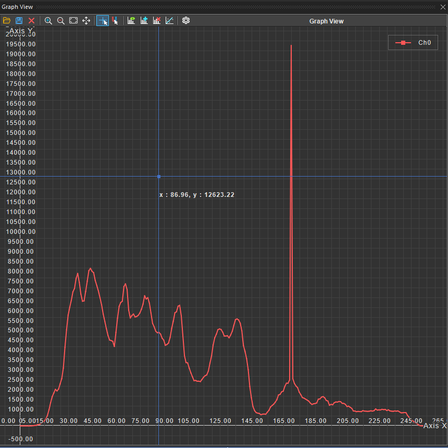The width and height of the screenshot is (448, 448).
Task: Click Y-axis value 19500.00
Action: [x=21, y=44]
